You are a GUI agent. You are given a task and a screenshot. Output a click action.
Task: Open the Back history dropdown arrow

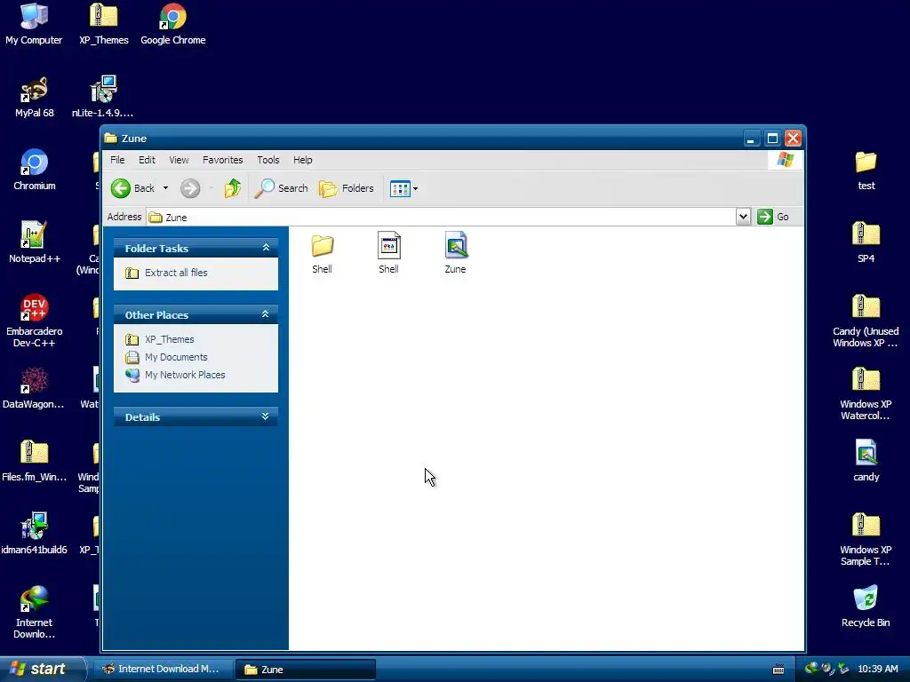[x=165, y=188]
